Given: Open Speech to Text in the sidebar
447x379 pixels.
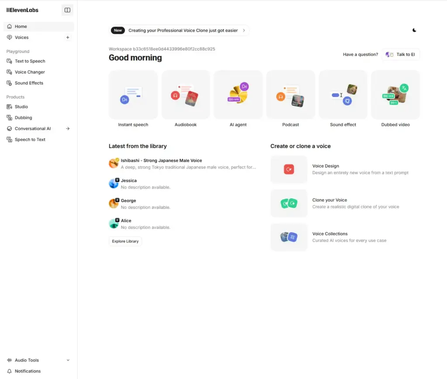Looking at the screenshot, I should (30, 139).
